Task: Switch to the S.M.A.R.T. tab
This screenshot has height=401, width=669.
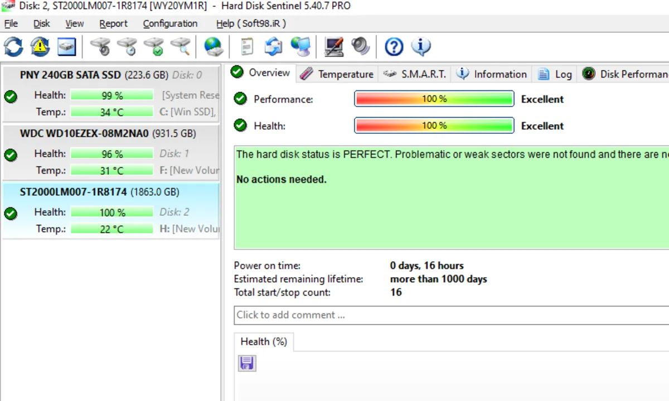Action: pyautogui.click(x=416, y=74)
